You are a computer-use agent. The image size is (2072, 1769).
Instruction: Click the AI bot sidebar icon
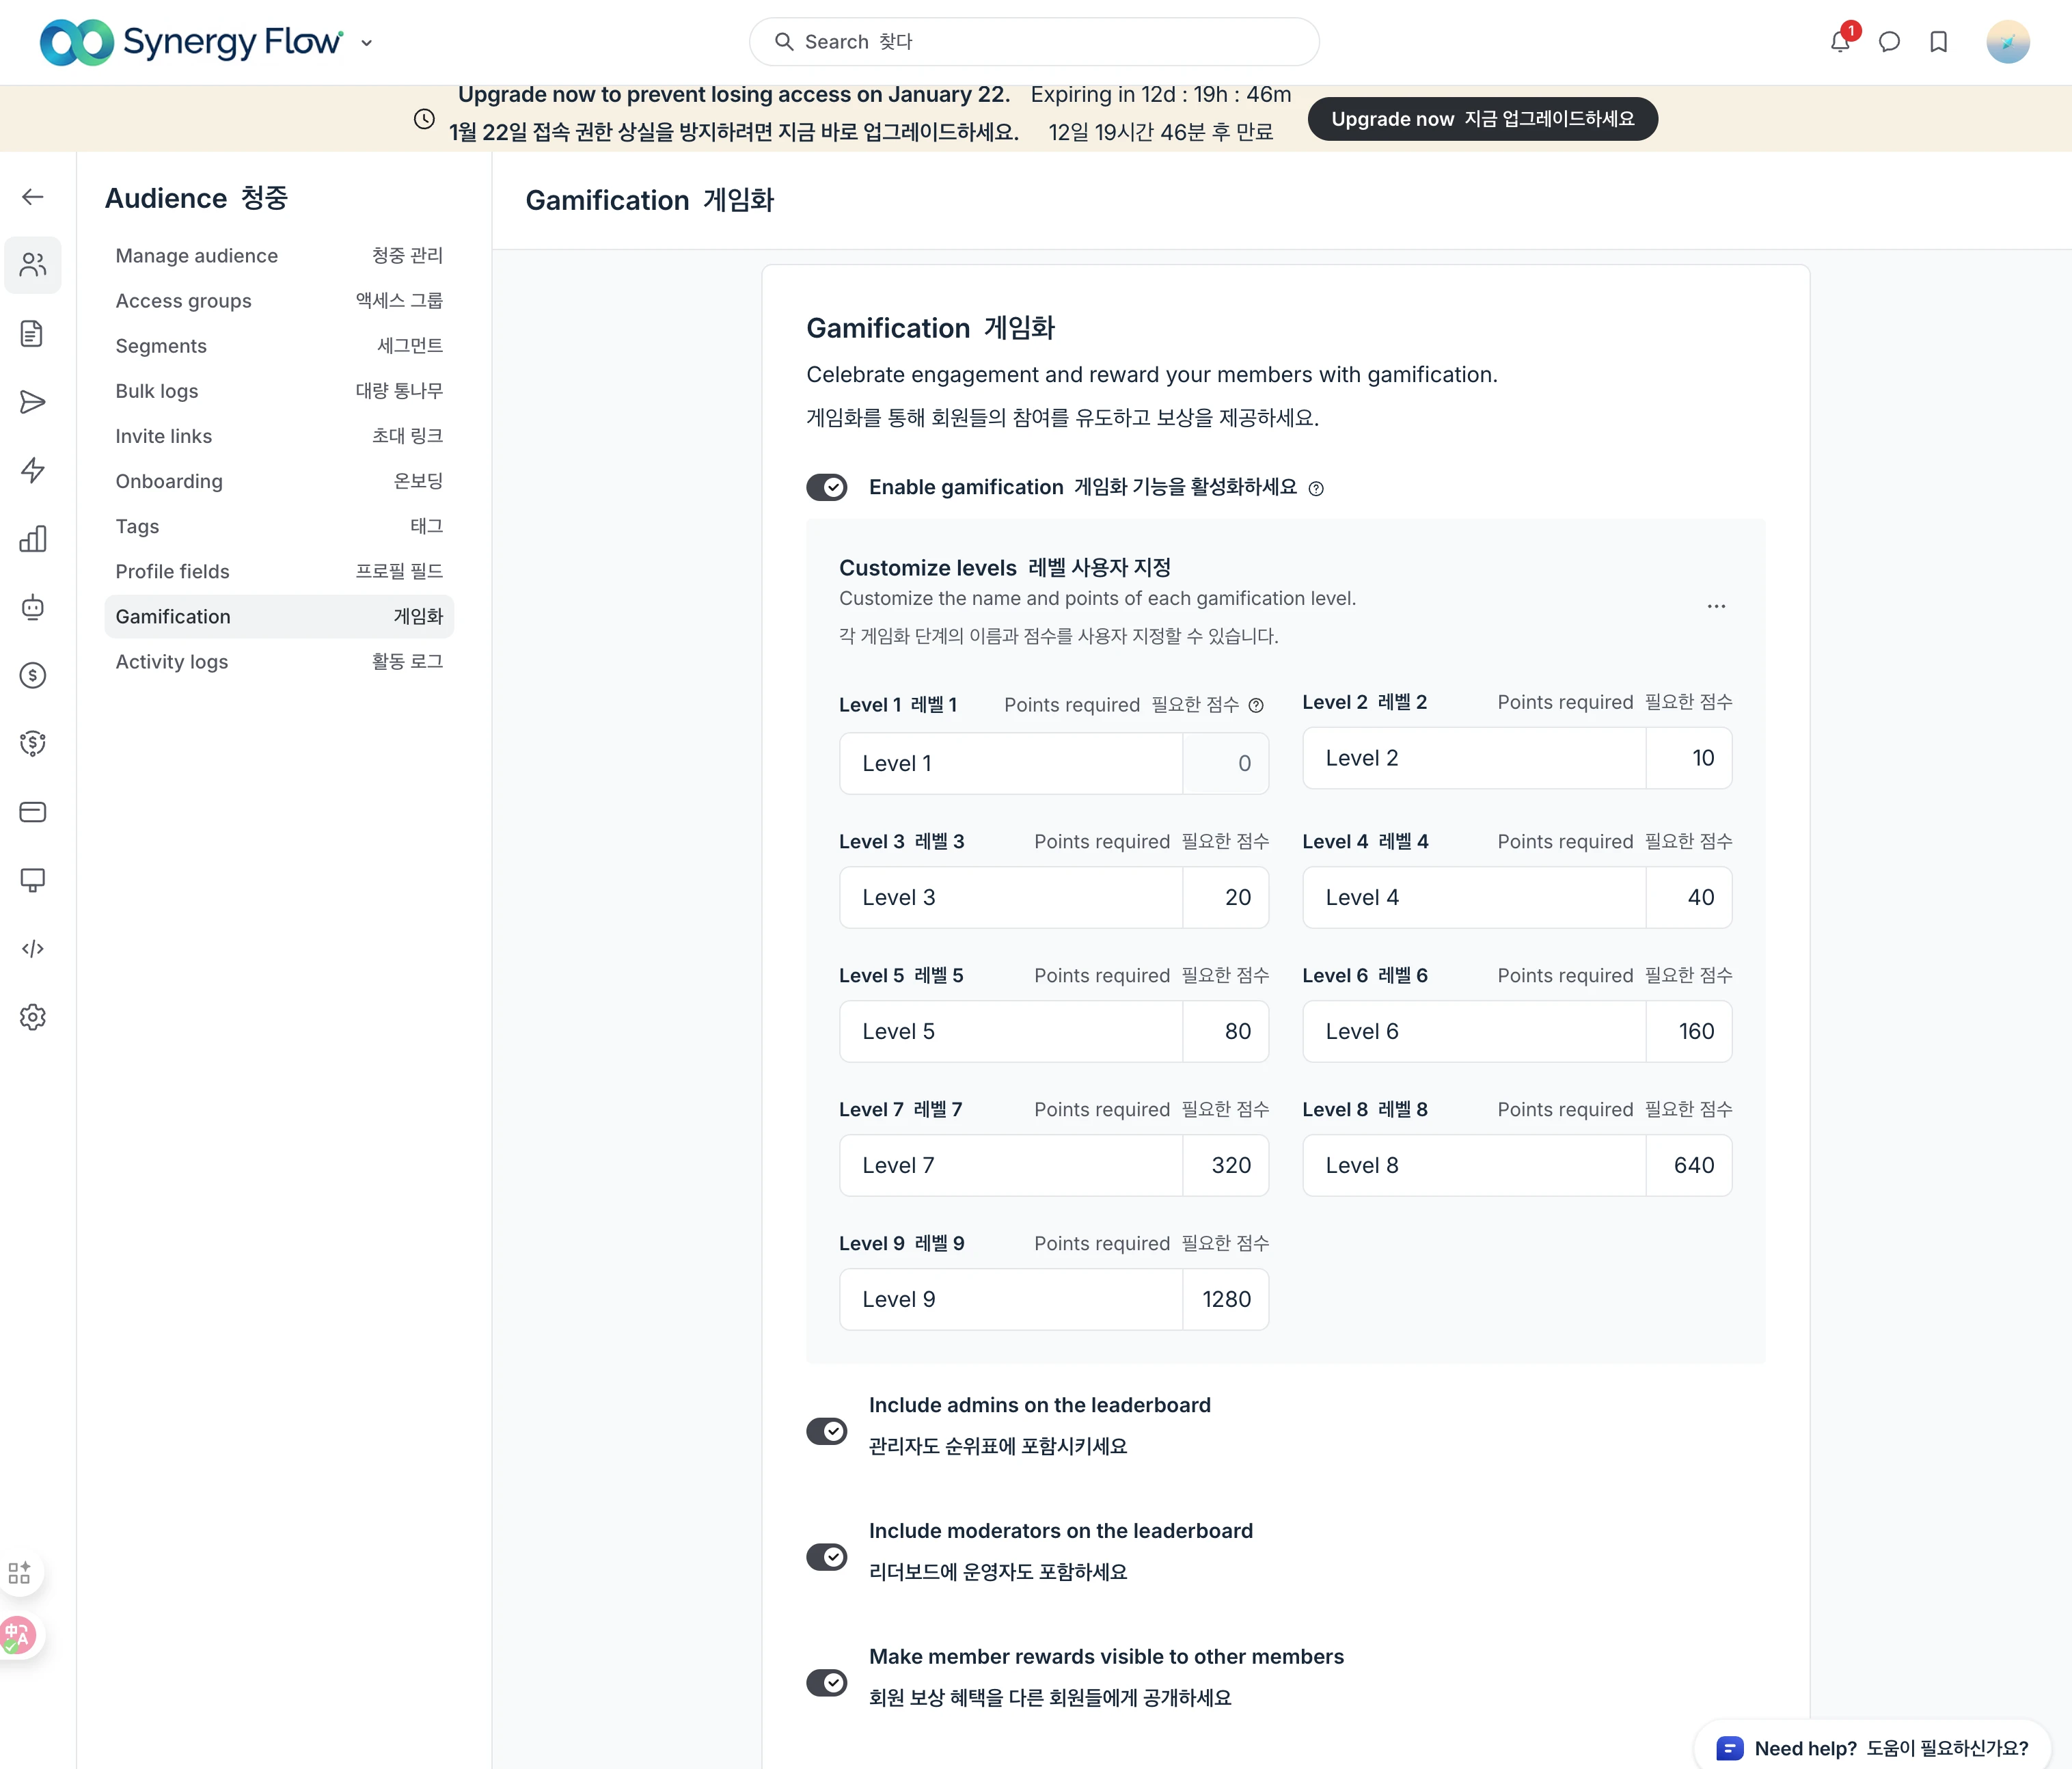pos(33,607)
